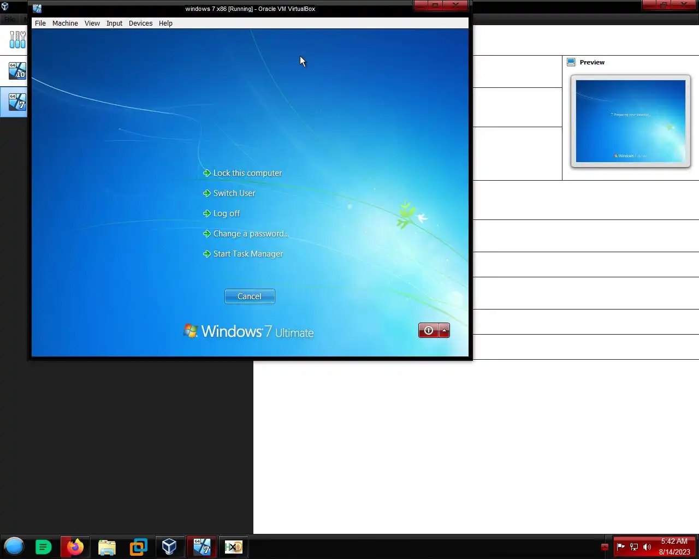Viewport: 699px width, 559px height.
Task: Click VirtualBox Manager window icon at top-left
Action: click(x=5, y=6)
